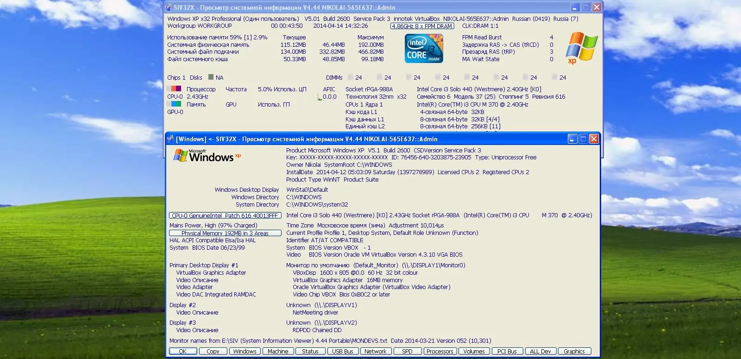Show the Machine information page
The width and height of the screenshot is (741, 359).
click(278, 352)
